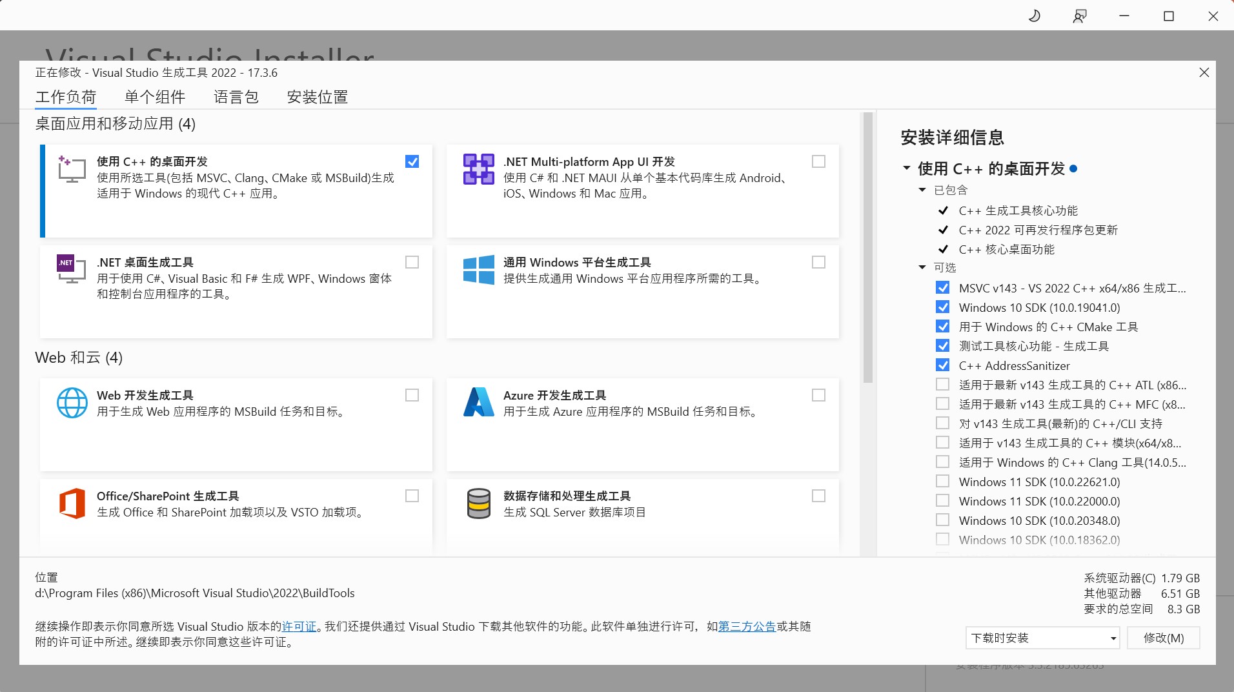This screenshot has width=1234, height=692.
Task: Check the Azure 开发生成工具 workload
Action: tap(818, 395)
